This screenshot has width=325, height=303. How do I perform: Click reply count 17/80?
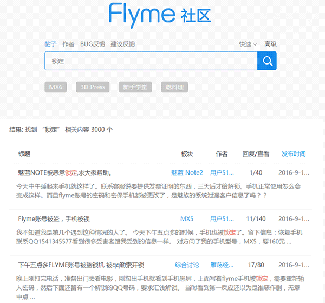[x=256, y=265]
